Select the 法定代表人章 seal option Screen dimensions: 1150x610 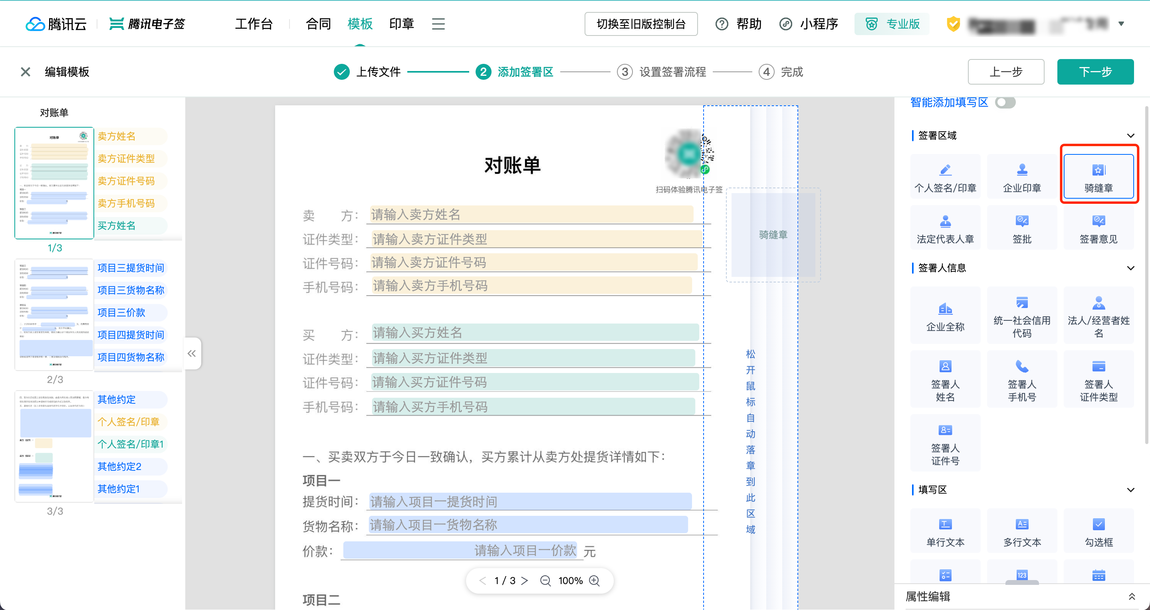tap(945, 227)
